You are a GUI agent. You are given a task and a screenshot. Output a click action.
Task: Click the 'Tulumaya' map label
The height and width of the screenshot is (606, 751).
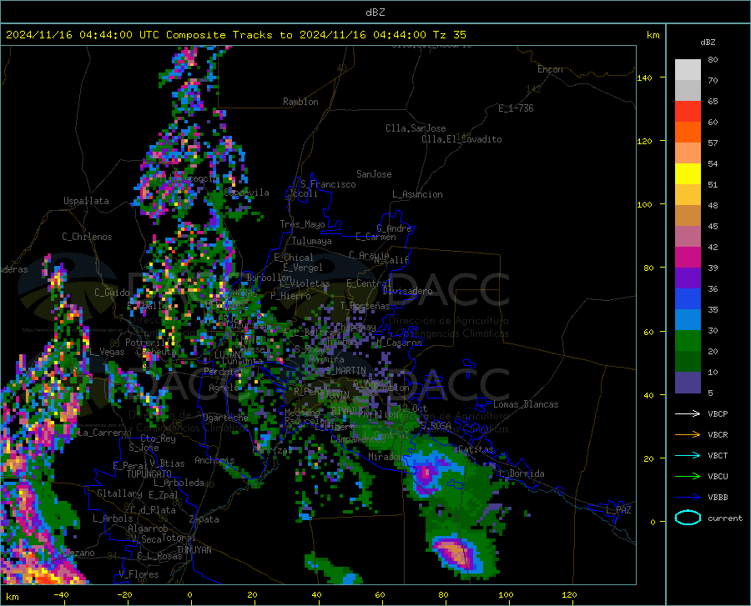tap(312, 241)
